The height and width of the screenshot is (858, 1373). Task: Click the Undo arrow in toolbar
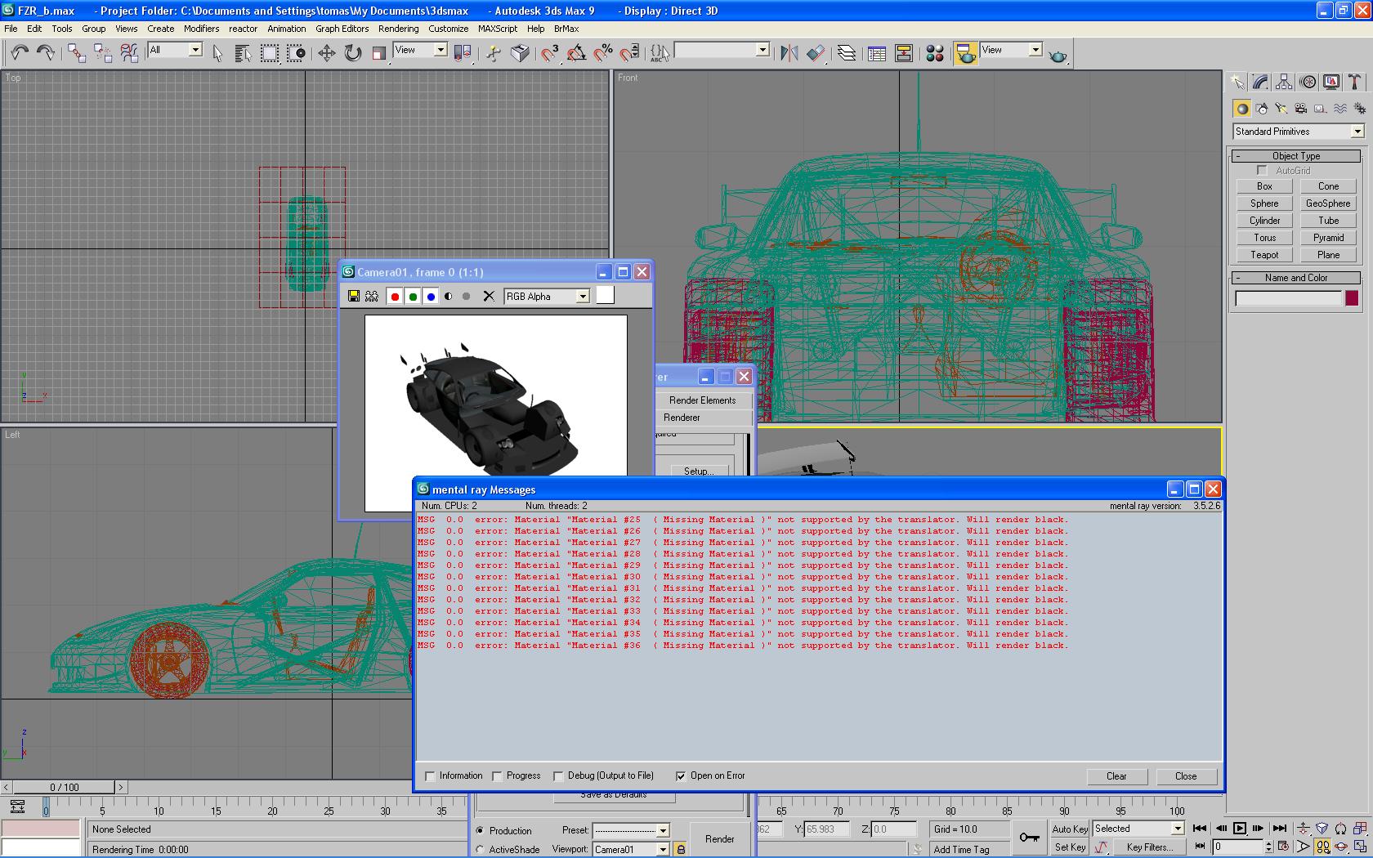[x=19, y=53]
